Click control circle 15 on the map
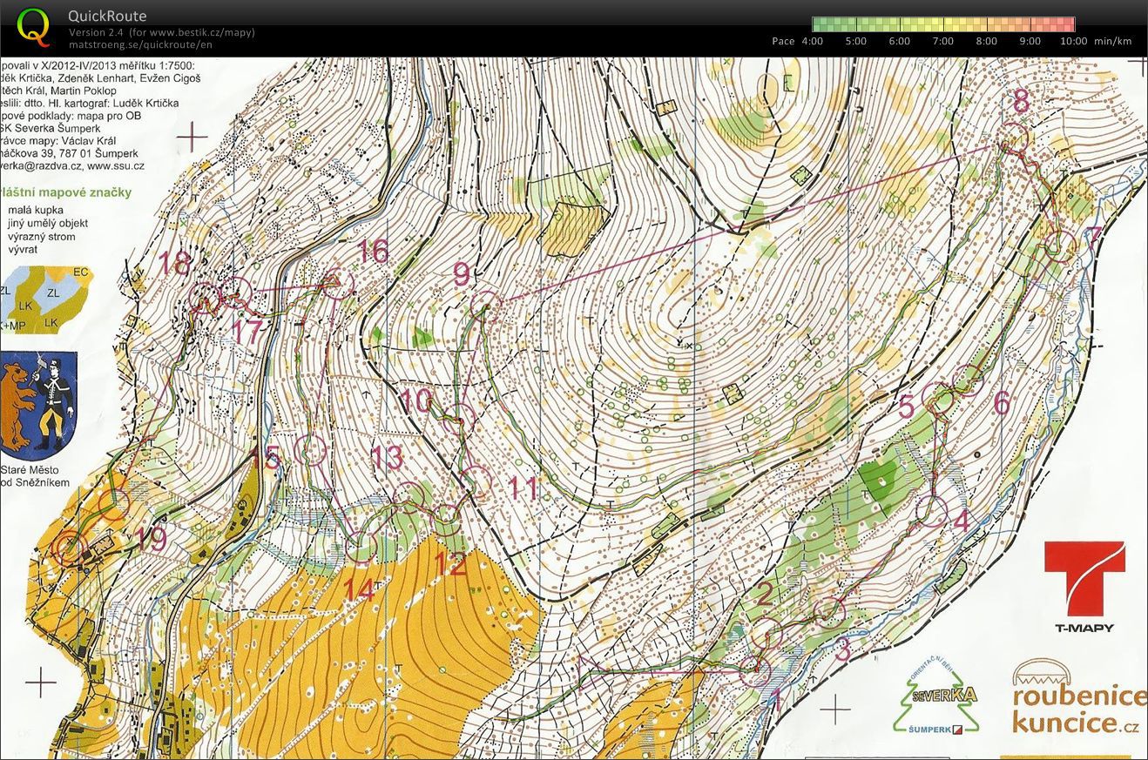This screenshot has width=1148, height=760. (311, 450)
